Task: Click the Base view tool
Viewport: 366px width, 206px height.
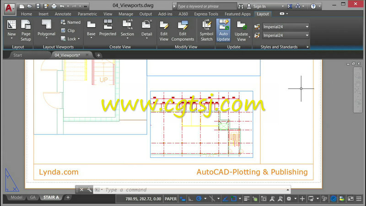Action: point(91,29)
